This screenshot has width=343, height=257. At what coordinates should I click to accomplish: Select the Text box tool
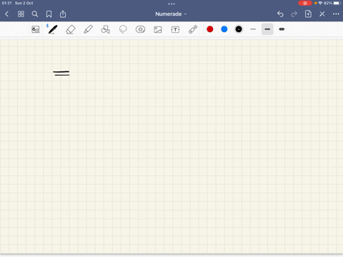click(x=175, y=29)
